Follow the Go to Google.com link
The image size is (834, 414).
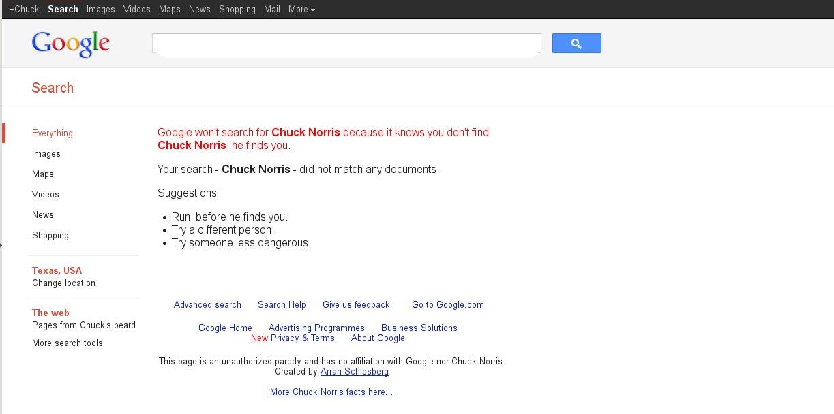click(447, 305)
